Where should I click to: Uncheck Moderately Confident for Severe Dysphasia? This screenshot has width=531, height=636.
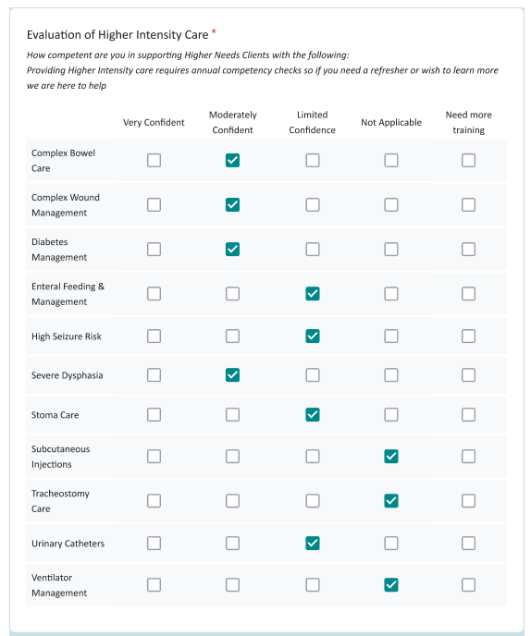232,374
